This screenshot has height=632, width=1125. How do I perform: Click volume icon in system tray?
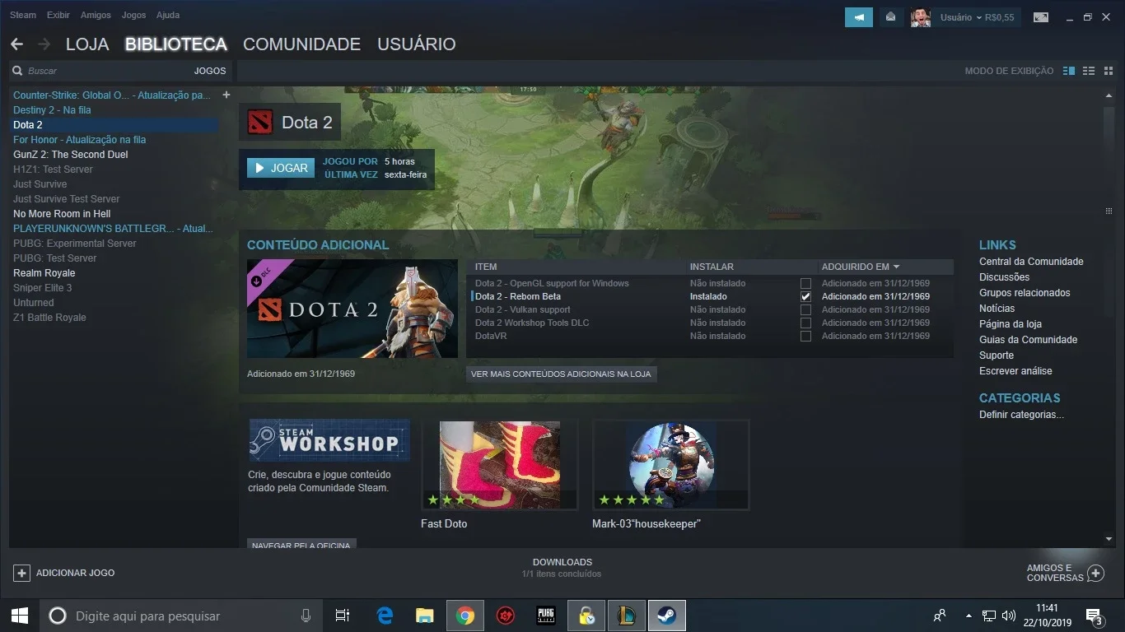[1009, 616]
